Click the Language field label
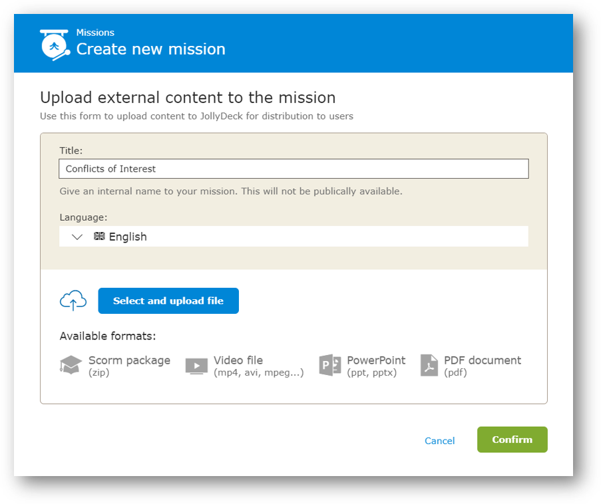The height and width of the screenshot is (504, 601). (83, 217)
